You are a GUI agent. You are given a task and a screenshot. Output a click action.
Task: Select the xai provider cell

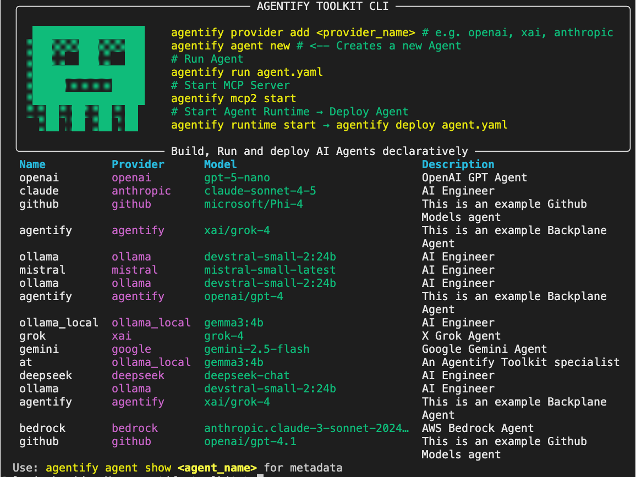click(122, 336)
